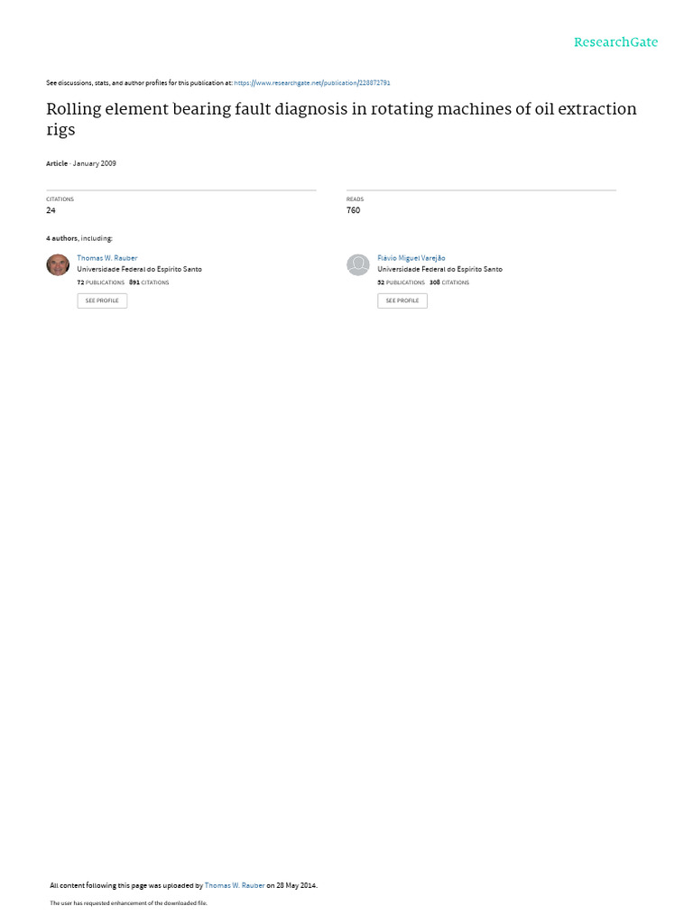Click the ResearchGate logo
This screenshot has width=693, height=924.
coord(615,42)
